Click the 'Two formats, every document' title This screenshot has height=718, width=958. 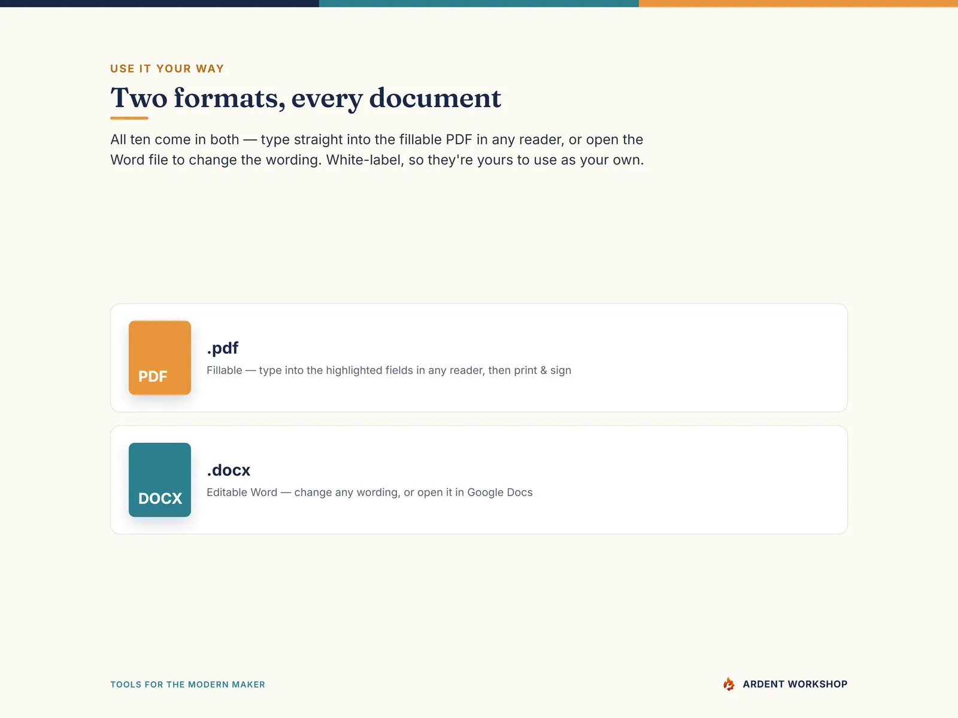(306, 98)
